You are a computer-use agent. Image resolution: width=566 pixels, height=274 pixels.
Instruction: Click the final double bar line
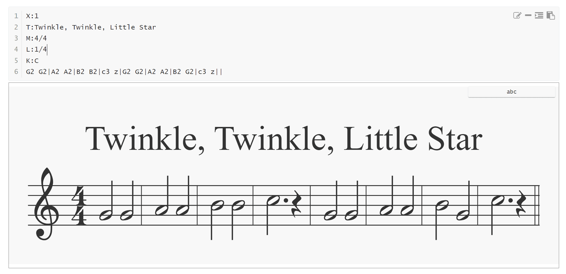click(x=537, y=205)
